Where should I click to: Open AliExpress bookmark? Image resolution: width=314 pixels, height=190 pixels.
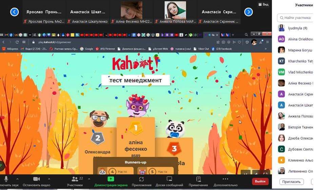(10, 49)
